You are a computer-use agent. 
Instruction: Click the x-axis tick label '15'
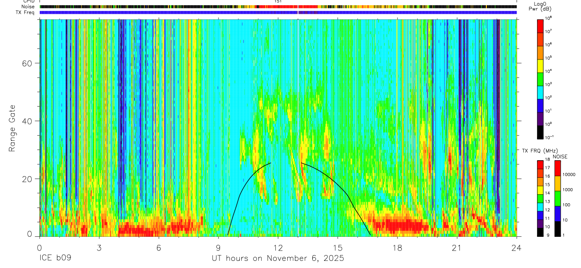click(x=338, y=247)
